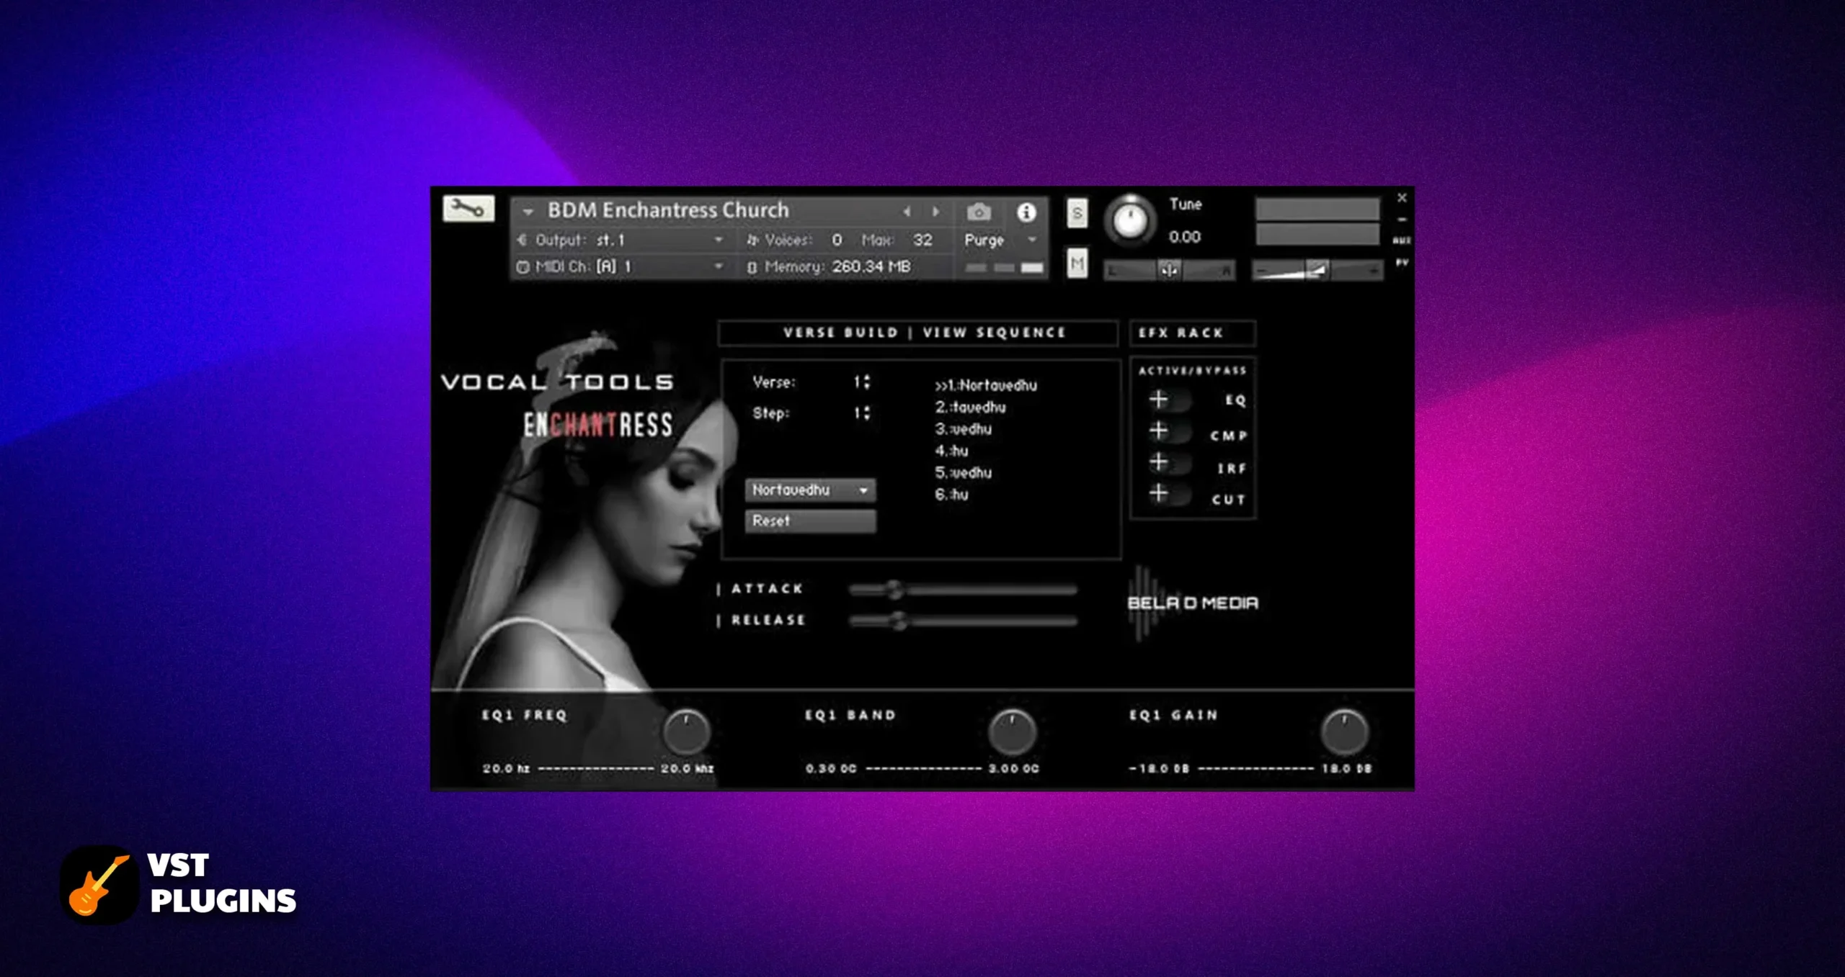Open the snapshot view camera icon

[x=979, y=212]
